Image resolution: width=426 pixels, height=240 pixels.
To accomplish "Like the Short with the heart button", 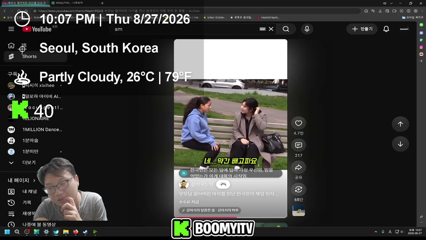I will [299, 123].
